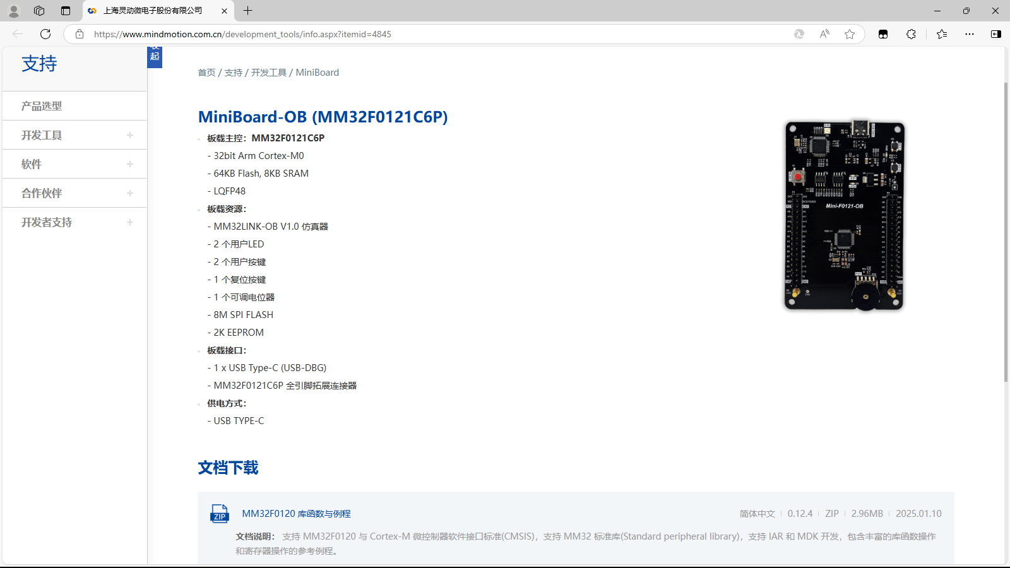
Task: Expand the 开发工具 sidebar section
Action: (130, 135)
